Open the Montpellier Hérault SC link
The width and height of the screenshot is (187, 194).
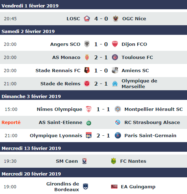pyautogui.click(x=154, y=109)
